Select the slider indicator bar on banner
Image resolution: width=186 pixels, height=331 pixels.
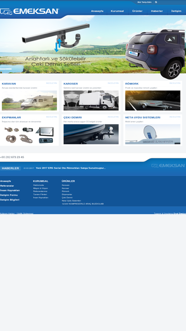point(5,69)
